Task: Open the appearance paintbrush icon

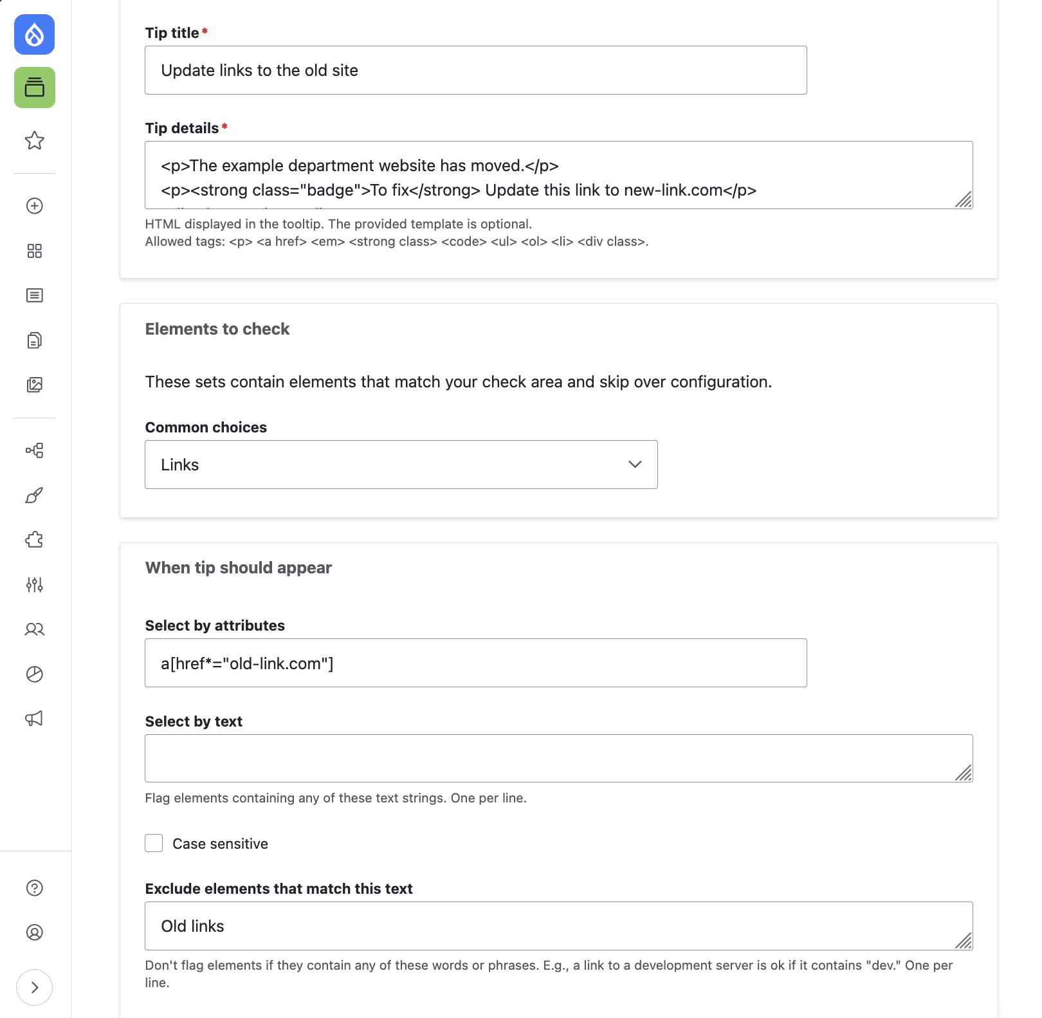Action: point(35,495)
